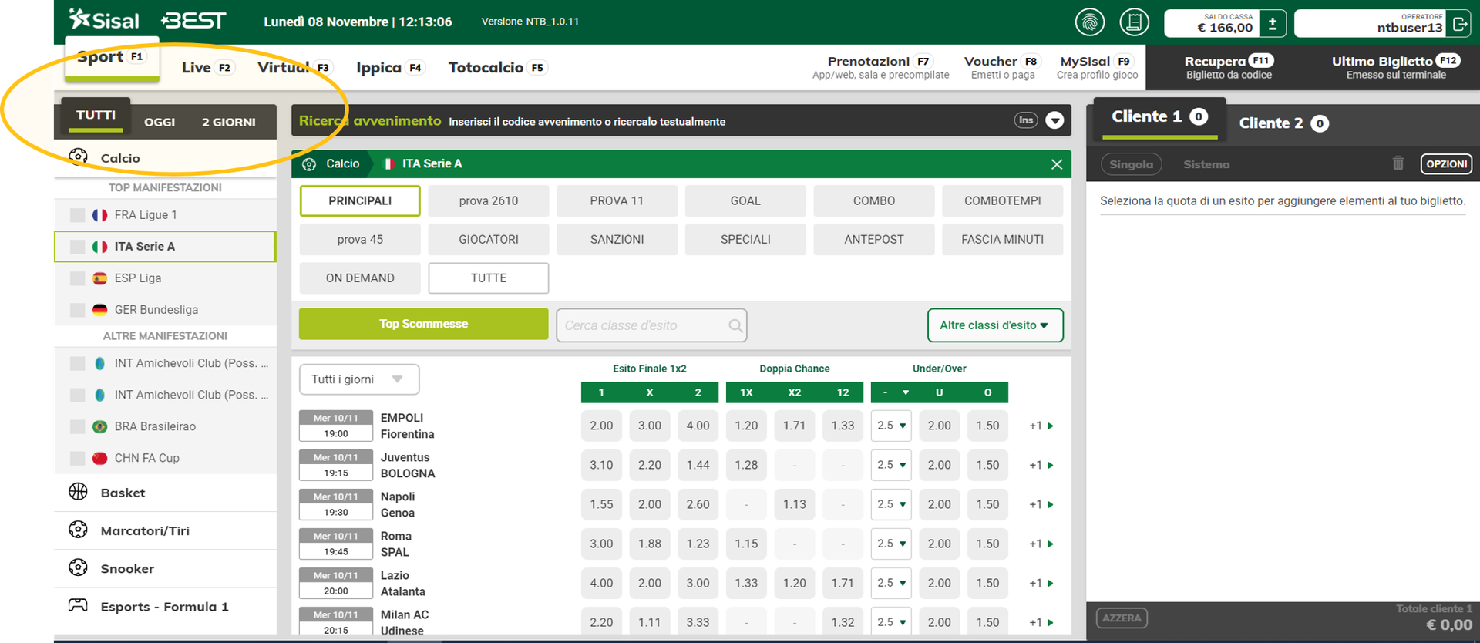Tick the BRA Brasileirao checkbox
Viewport: 1480px width, 643px height.
click(x=77, y=426)
